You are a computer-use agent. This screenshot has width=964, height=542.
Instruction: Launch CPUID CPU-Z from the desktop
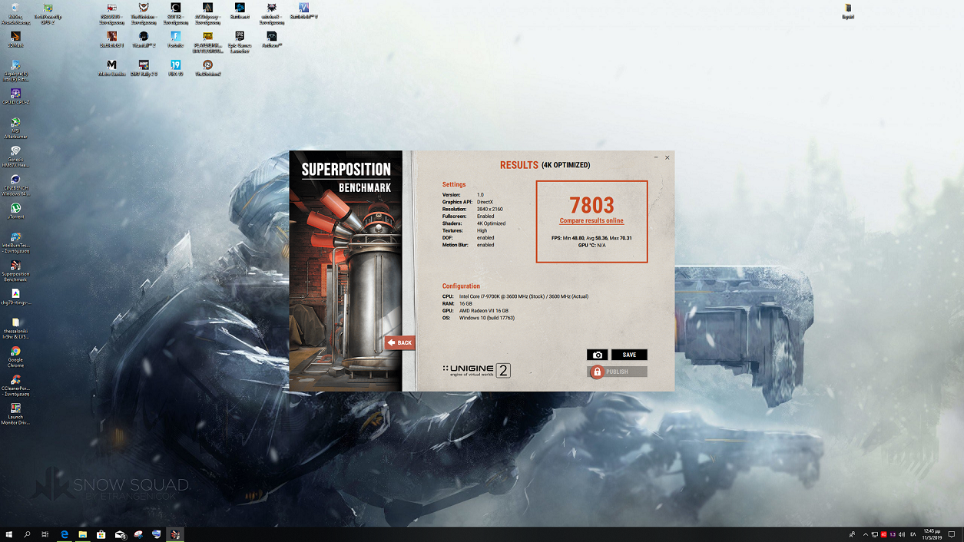15,97
